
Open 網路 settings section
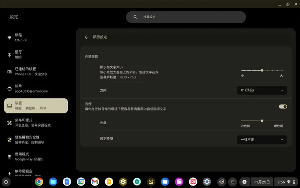click(36, 38)
